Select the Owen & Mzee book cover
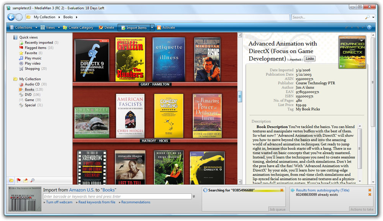Viewport: 383px width, 221px height. tap(92, 123)
